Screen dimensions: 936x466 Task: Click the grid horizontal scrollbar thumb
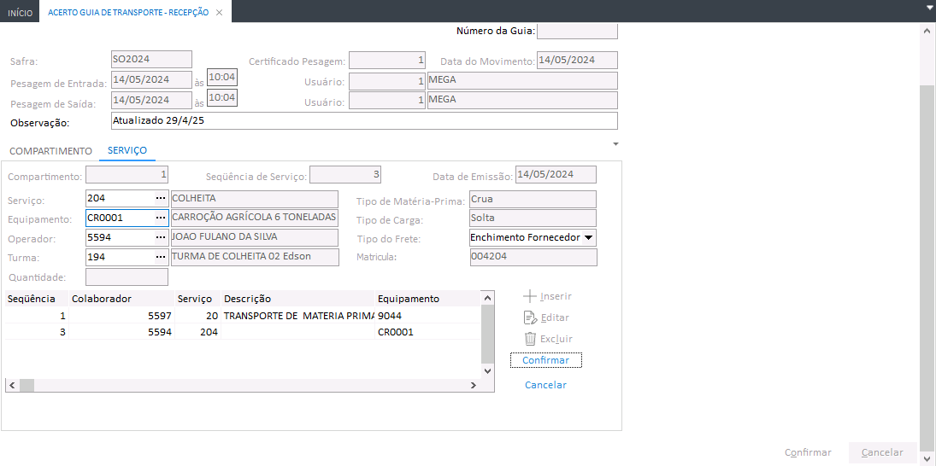26,386
